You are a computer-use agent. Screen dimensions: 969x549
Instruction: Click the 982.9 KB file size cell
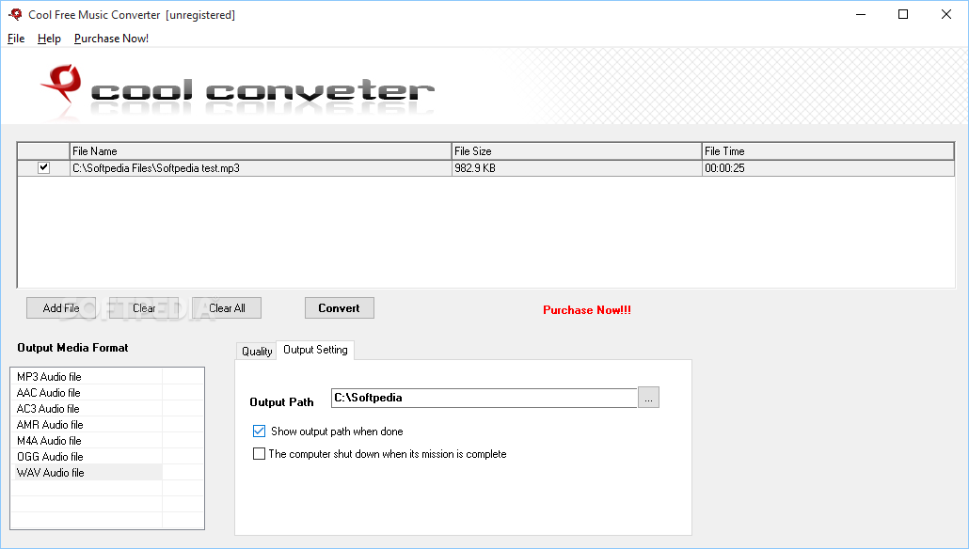[x=577, y=168]
